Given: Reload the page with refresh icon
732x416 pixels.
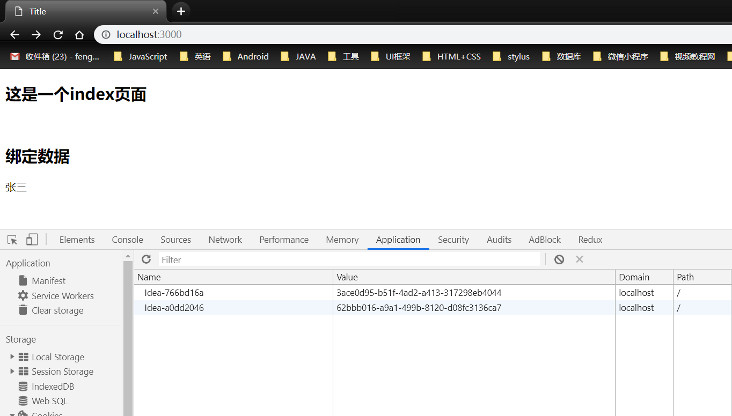Looking at the screenshot, I should [58, 35].
